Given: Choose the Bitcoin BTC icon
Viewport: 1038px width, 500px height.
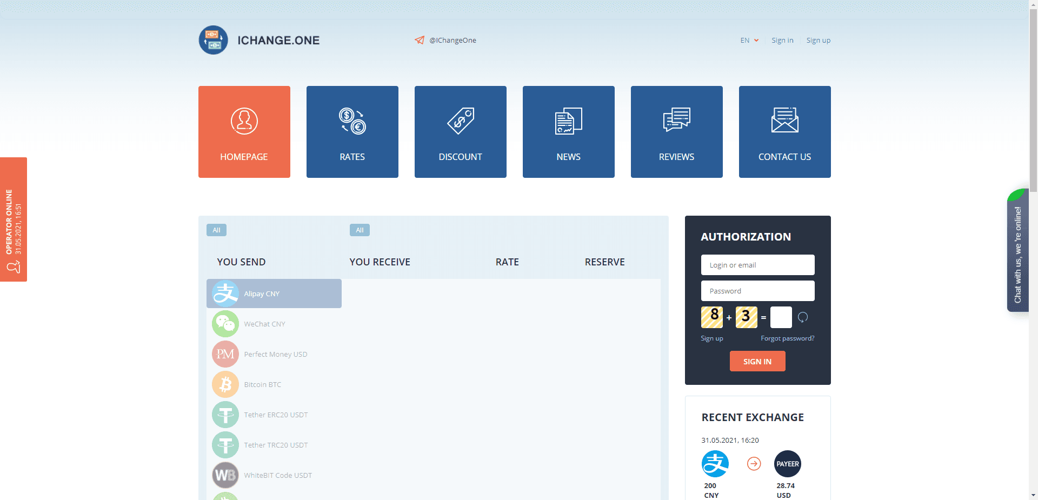Looking at the screenshot, I should pos(225,384).
